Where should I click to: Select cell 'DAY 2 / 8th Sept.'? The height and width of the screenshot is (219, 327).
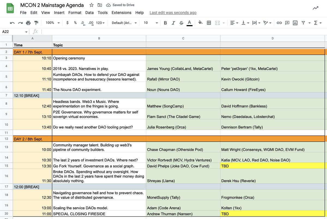tap(32, 139)
